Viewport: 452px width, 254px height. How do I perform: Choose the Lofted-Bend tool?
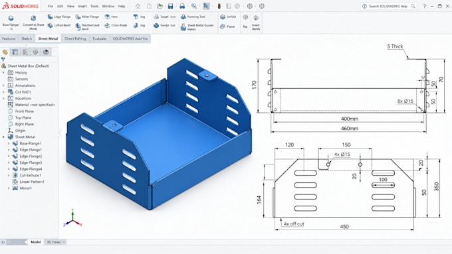point(59,25)
